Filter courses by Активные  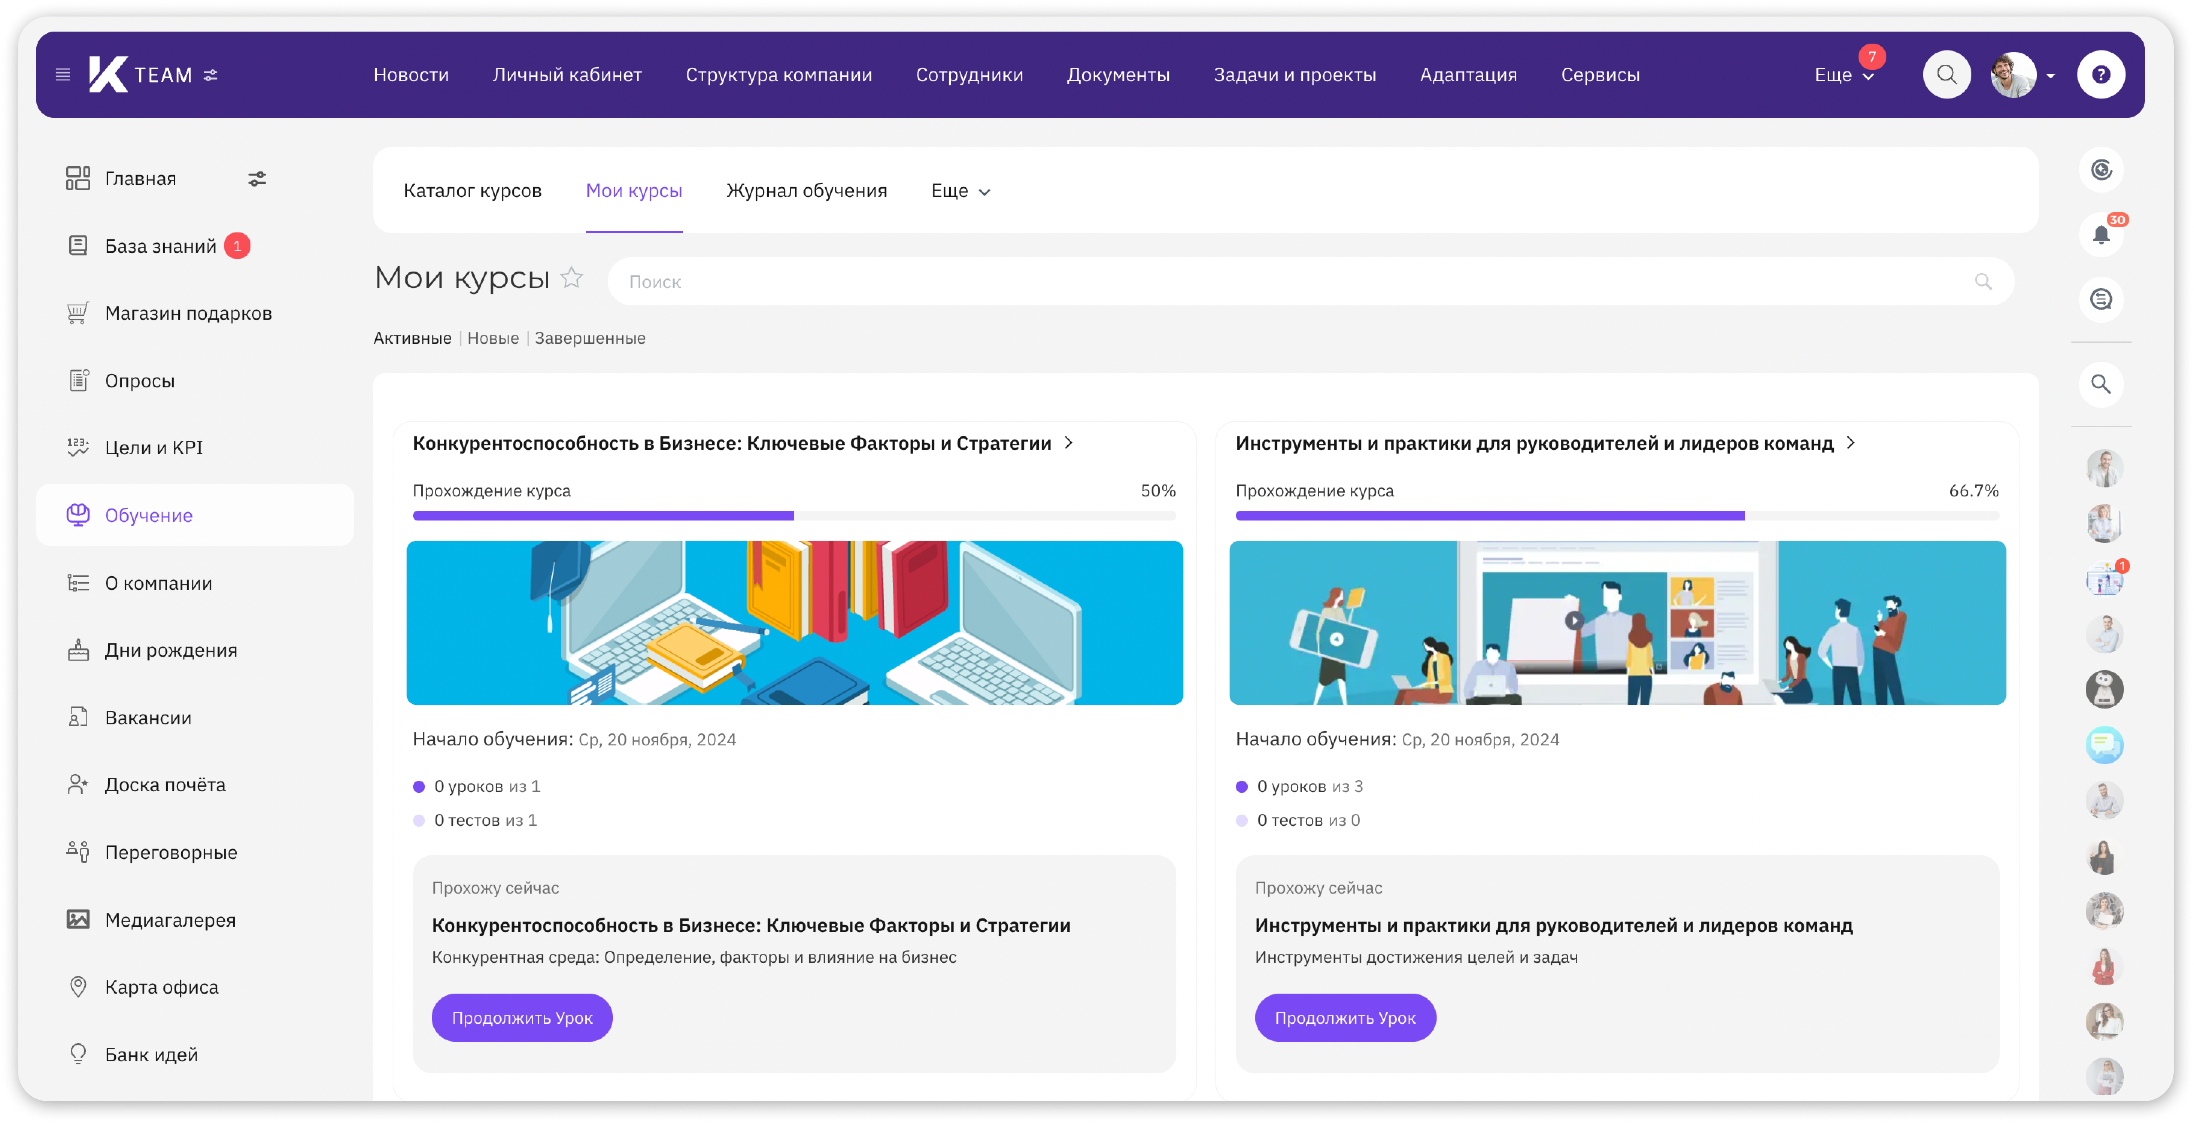point(411,338)
